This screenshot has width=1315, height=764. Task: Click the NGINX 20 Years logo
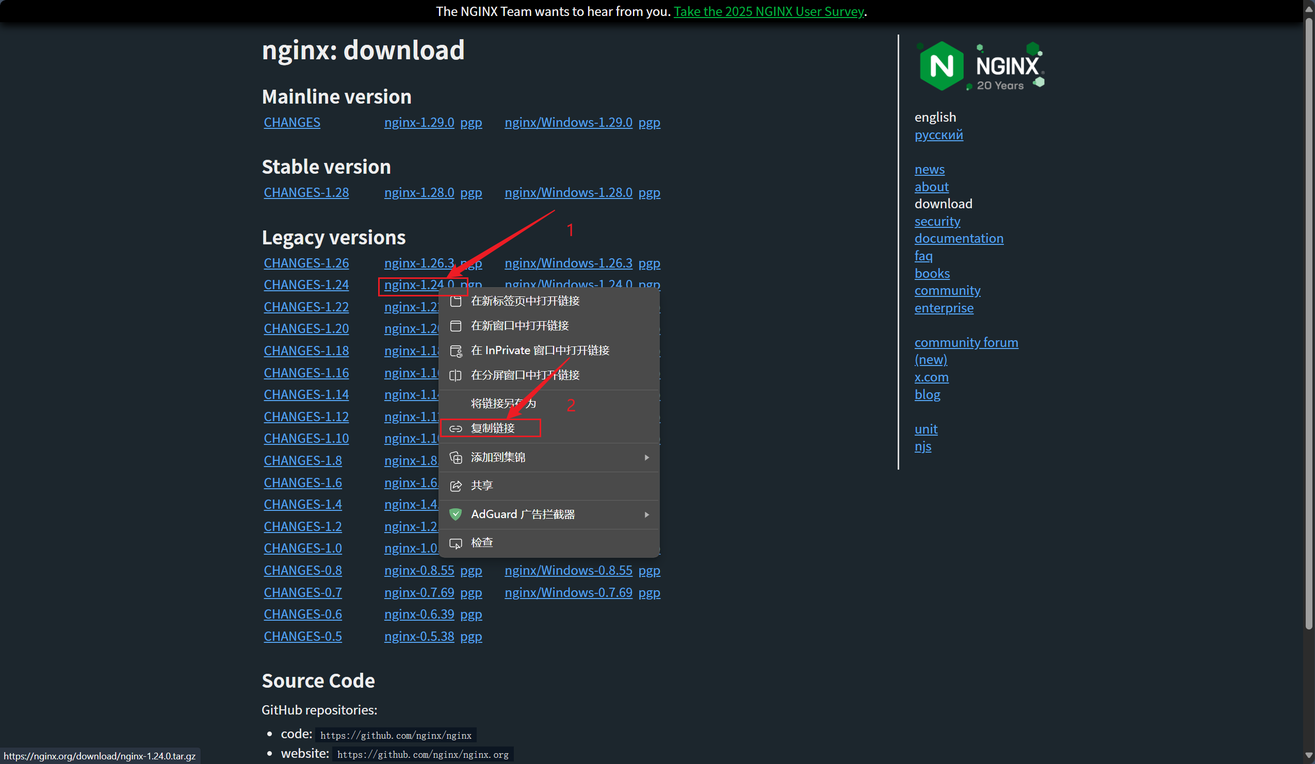(981, 65)
